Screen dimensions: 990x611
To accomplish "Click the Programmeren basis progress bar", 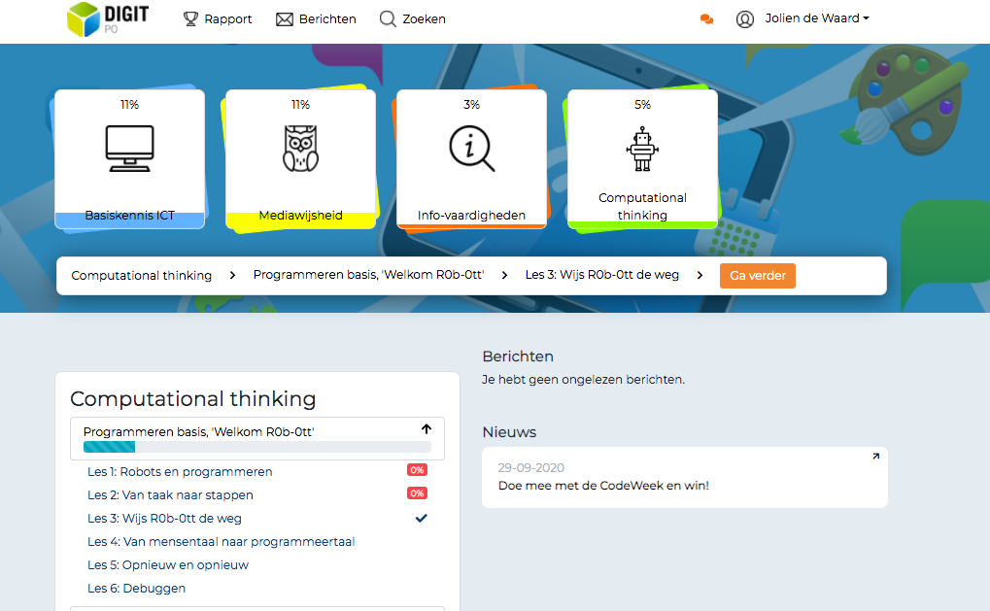I will [256, 447].
